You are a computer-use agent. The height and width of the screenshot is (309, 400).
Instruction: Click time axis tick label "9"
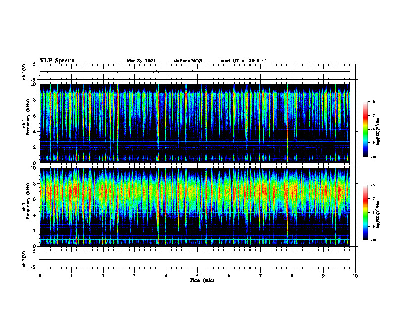click(323, 276)
